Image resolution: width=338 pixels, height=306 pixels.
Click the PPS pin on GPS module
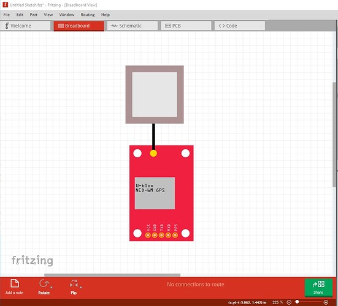point(175,235)
